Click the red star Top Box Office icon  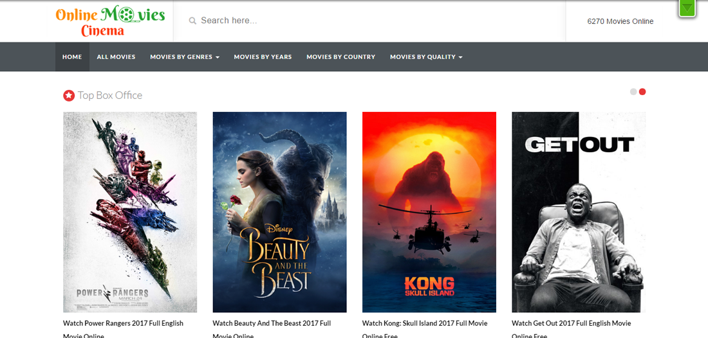pyautogui.click(x=69, y=96)
